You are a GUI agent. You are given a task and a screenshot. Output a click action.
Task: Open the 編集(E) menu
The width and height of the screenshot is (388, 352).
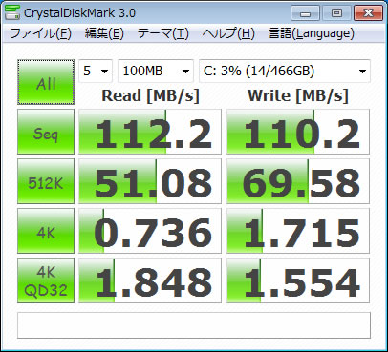point(104,33)
